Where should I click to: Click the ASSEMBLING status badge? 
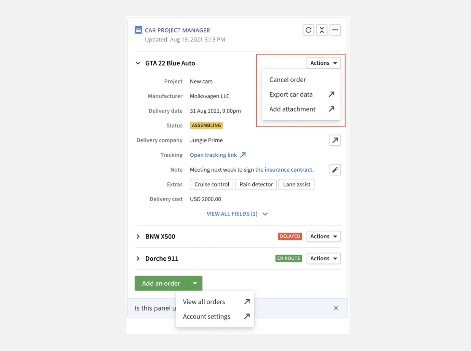(206, 125)
